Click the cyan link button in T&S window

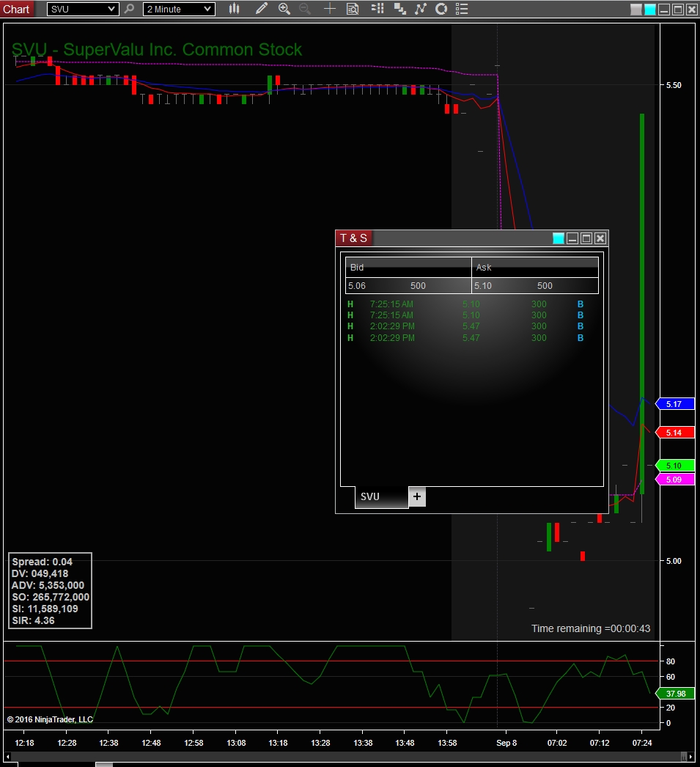click(559, 238)
